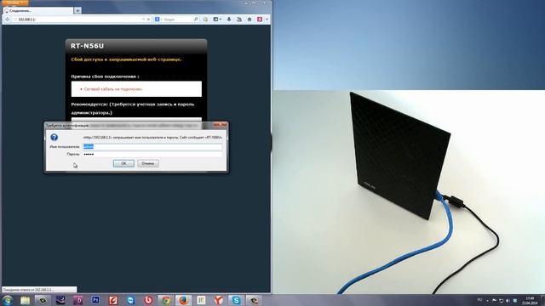The width and height of the screenshot is (545, 306).
Task: Click the search magnifier icon
Action: point(196,20)
